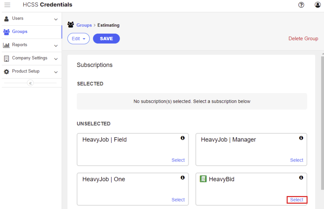
Task: Click the Company Settings building icon
Action: click(x=6, y=58)
